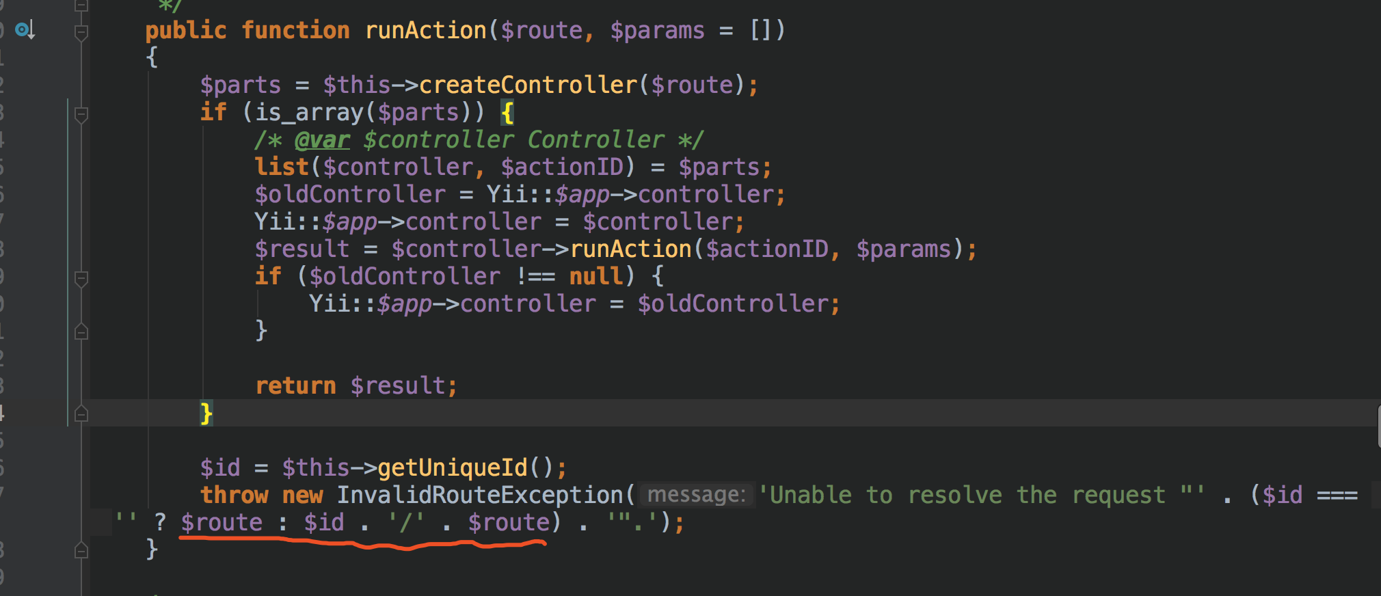Click the 'message:' parameter name hint
This screenshot has width=1381, height=596.
pyautogui.click(x=696, y=495)
